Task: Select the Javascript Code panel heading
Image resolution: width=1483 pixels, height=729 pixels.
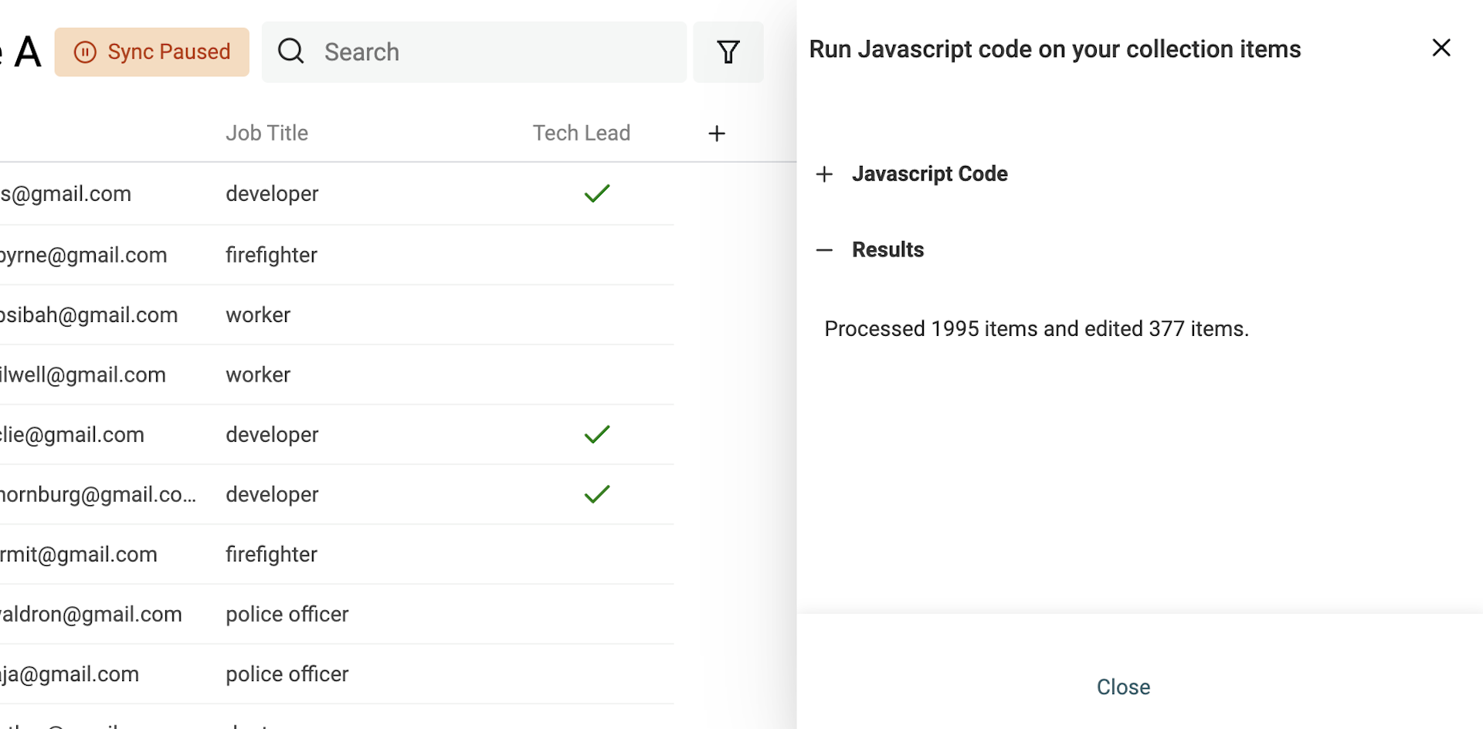Action: pos(930,174)
